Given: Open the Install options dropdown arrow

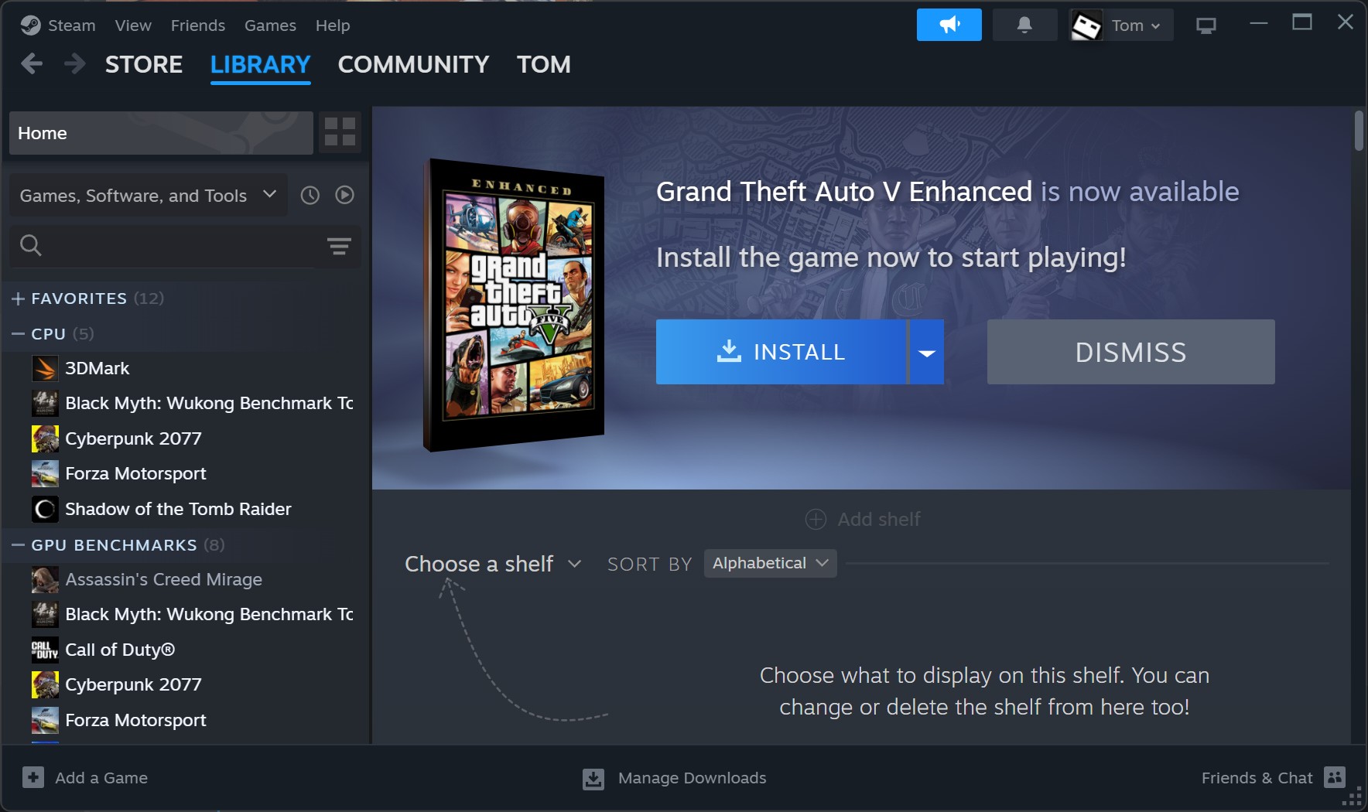Looking at the screenshot, I should (x=926, y=352).
